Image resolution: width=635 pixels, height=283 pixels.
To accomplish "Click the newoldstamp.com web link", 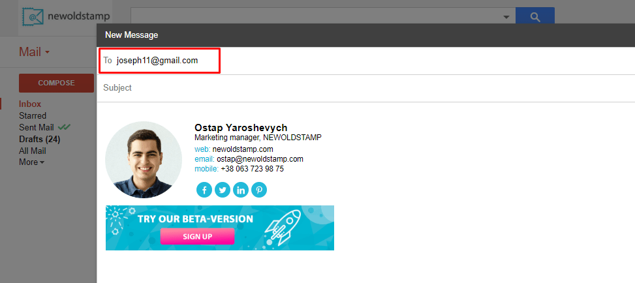I will click(243, 149).
